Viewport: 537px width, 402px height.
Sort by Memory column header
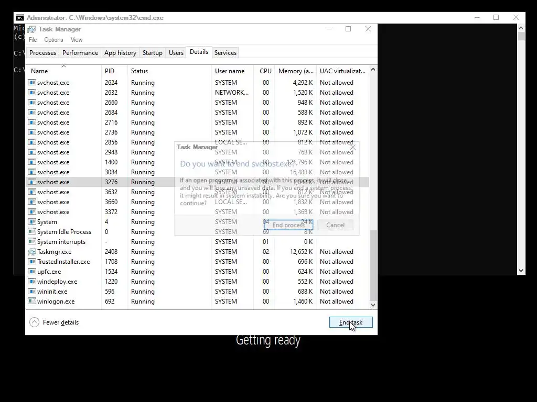(296, 71)
